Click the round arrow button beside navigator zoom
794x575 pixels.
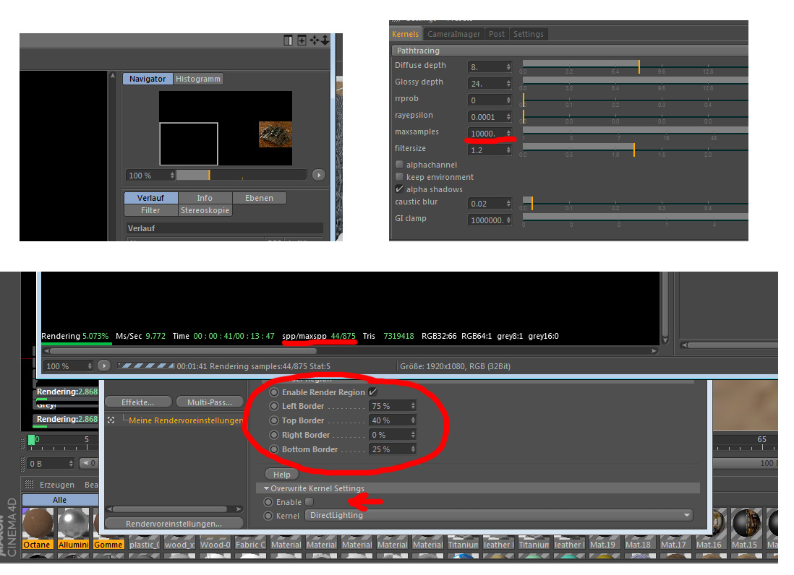[x=318, y=175]
